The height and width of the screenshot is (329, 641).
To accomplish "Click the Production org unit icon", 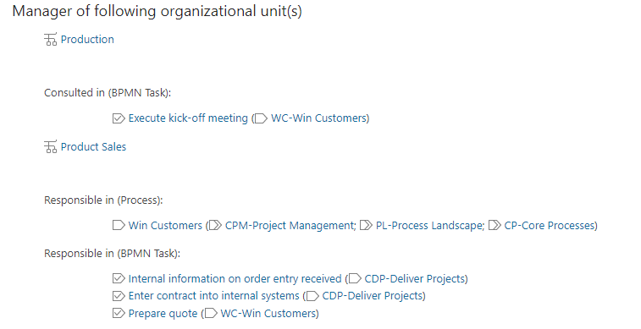I will tap(50, 40).
